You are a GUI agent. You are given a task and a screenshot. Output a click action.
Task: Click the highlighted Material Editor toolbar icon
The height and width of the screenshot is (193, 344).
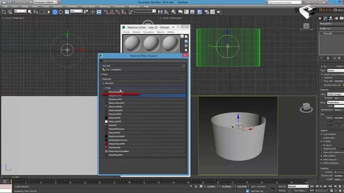click(199, 12)
